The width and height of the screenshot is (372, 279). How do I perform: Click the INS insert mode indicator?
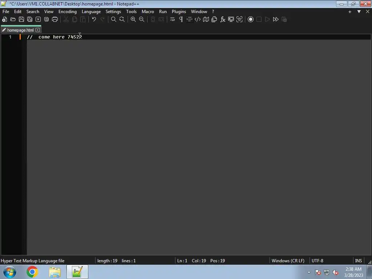(359, 261)
